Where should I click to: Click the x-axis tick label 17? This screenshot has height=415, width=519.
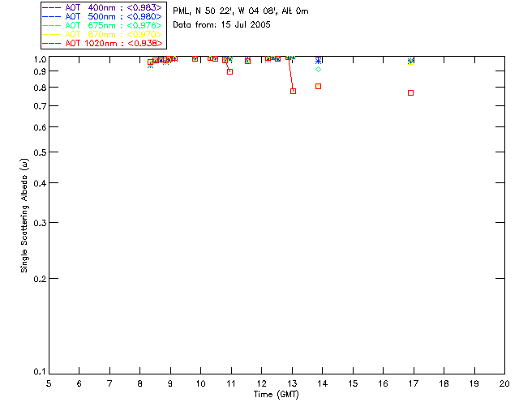pos(414,383)
